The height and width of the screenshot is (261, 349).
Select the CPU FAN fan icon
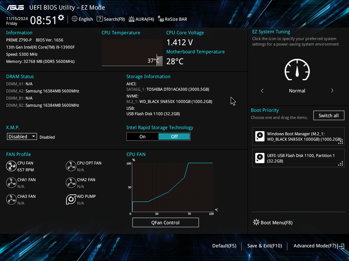[x=11, y=166]
